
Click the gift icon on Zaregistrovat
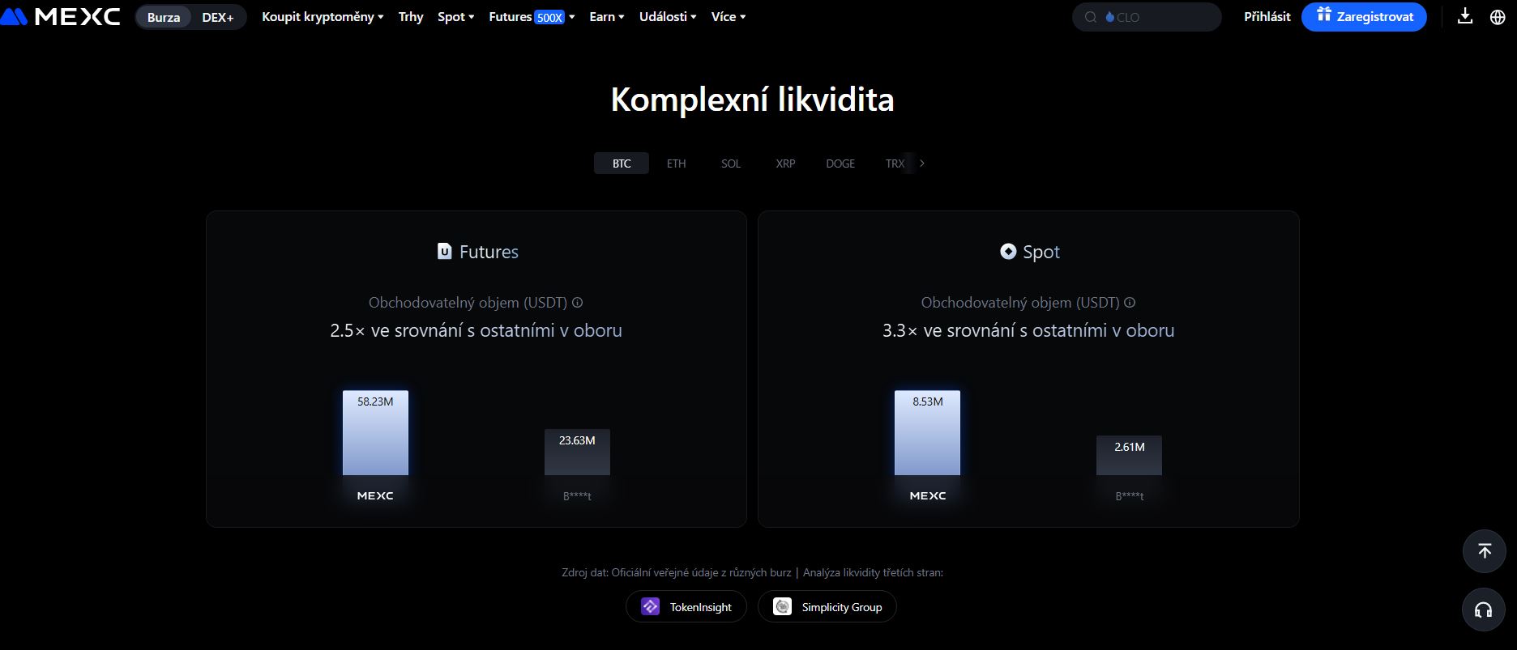[x=1324, y=15]
